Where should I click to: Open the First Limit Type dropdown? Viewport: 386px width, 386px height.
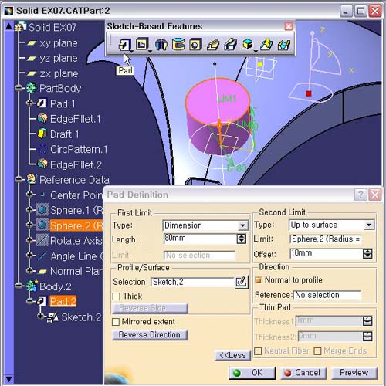(x=242, y=226)
